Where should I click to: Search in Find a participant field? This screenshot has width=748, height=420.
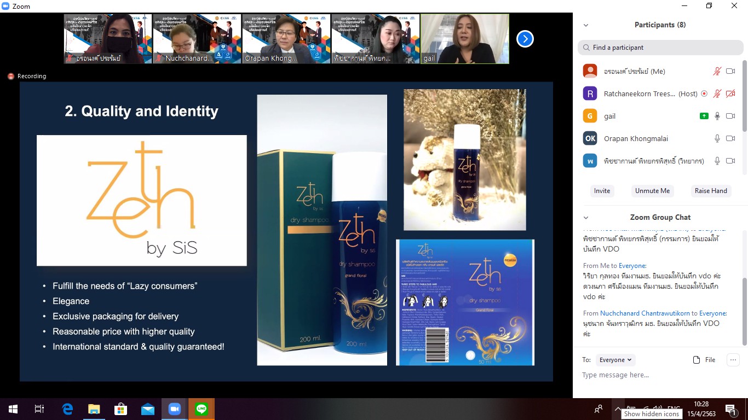[x=660, y=48]
